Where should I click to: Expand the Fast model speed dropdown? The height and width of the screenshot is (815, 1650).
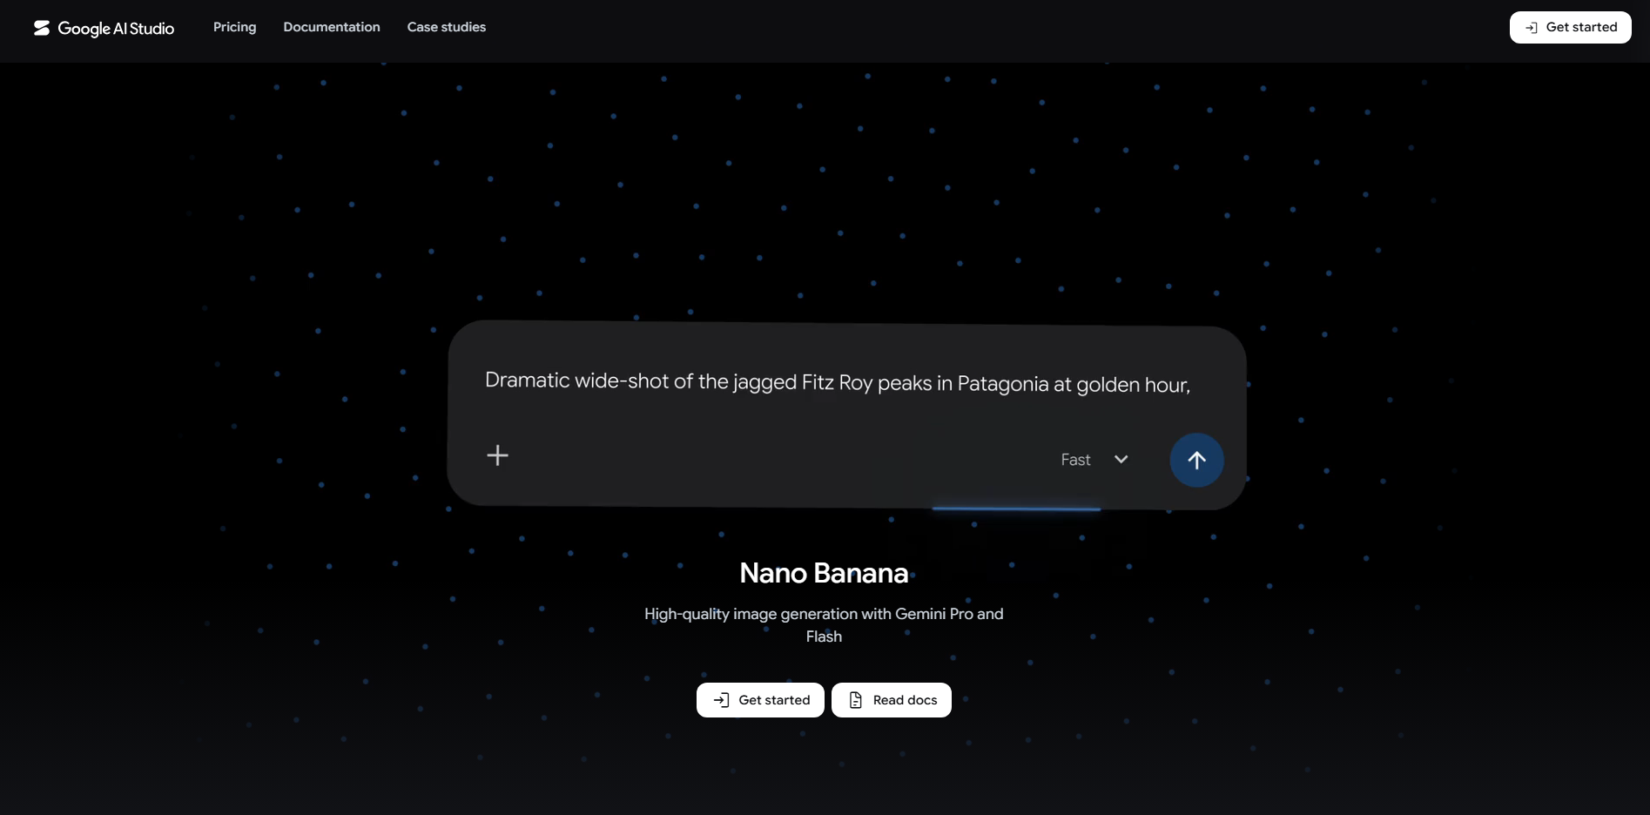[1094, 460]
